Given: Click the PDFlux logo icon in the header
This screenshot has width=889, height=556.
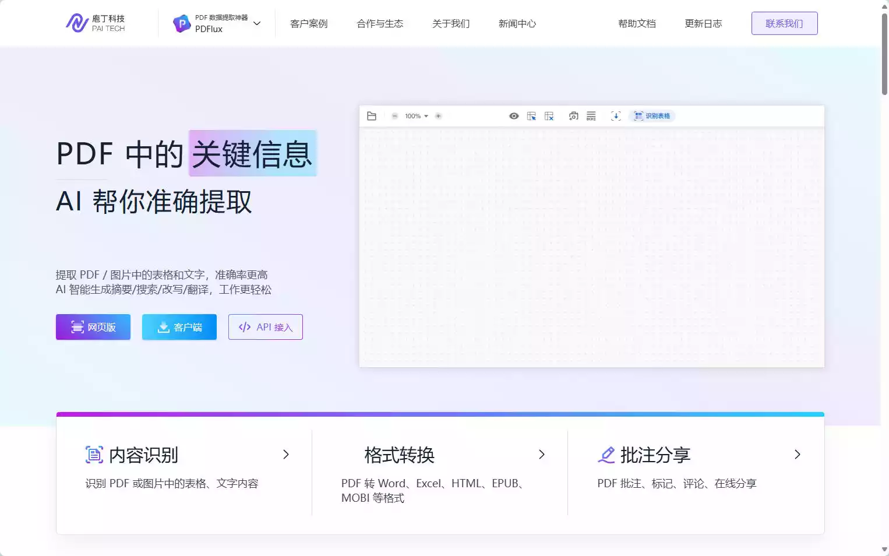Looking at the screenshot, I should click(x=181, y=23).
